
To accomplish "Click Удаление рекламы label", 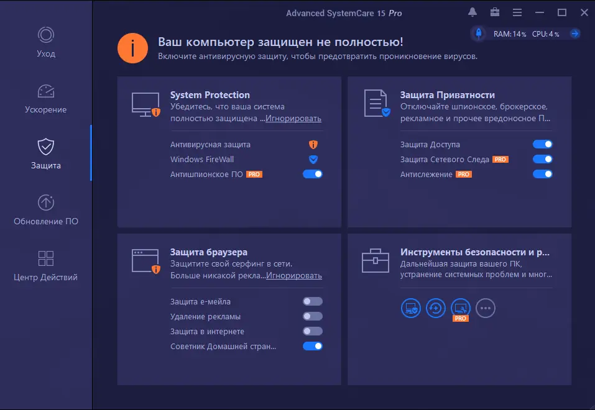I will point(205,316).
